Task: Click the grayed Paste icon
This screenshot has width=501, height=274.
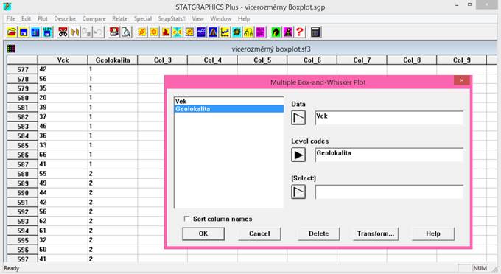Action: pyautogui.click(x=87, y=32)
